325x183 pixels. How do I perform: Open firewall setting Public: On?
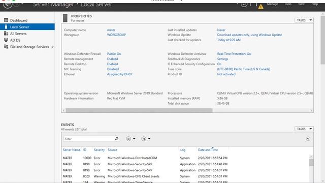click(x=114, y=54)
